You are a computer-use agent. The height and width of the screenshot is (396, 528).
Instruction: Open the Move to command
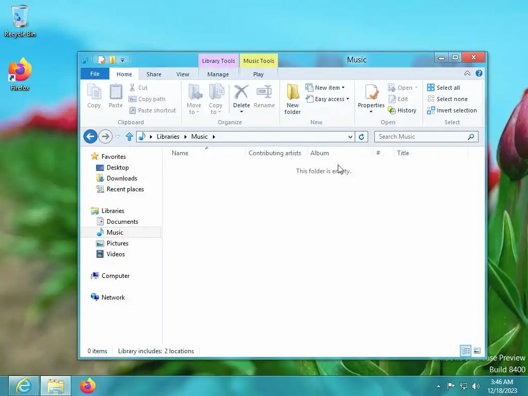[194, 99]
